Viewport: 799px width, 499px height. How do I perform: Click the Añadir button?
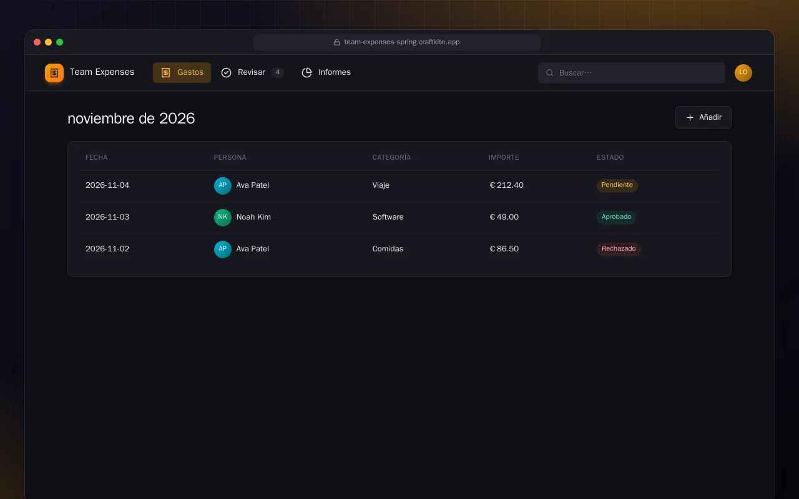pos(703,117)
